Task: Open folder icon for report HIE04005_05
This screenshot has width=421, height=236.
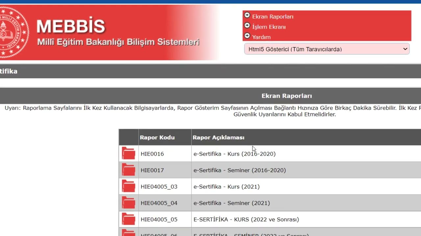Action: click(128, 219)
